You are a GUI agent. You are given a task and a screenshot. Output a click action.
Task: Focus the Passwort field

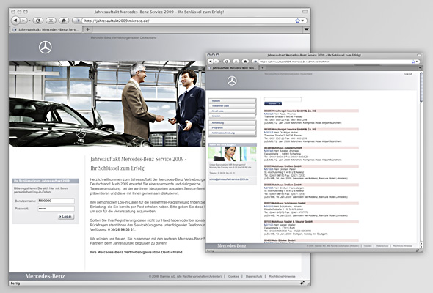click(56, 209)
